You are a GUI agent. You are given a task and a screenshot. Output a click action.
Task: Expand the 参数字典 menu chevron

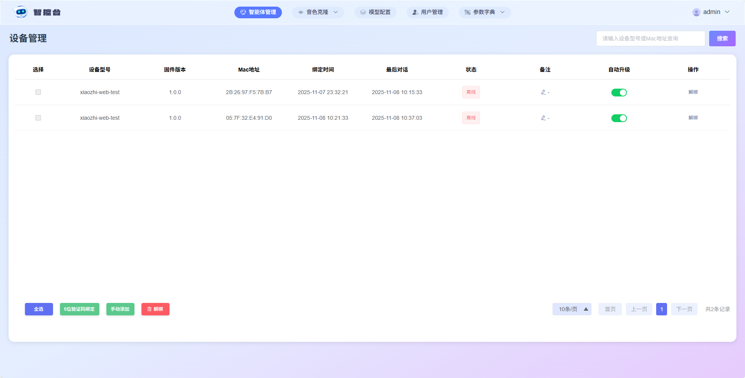tap(502, 12)
